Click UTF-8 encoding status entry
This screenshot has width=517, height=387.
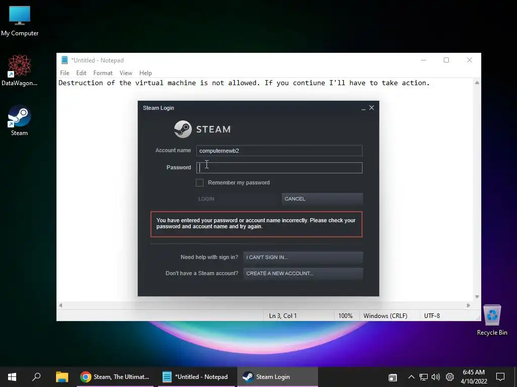tap(432, 316)
